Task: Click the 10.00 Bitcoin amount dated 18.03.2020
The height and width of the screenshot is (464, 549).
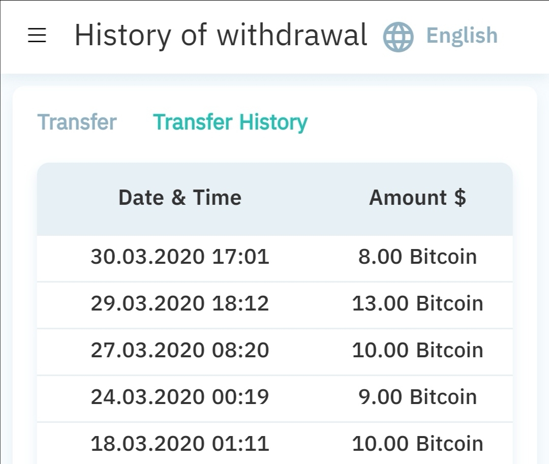Action: (x=417, y=444)
